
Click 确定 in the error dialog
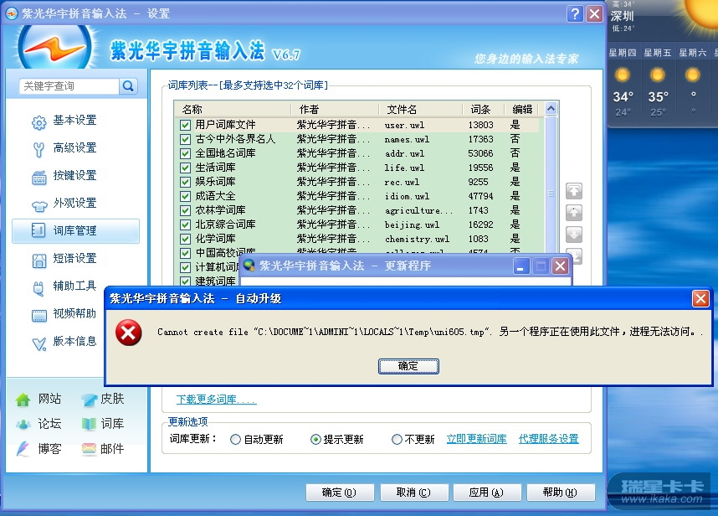408,366
